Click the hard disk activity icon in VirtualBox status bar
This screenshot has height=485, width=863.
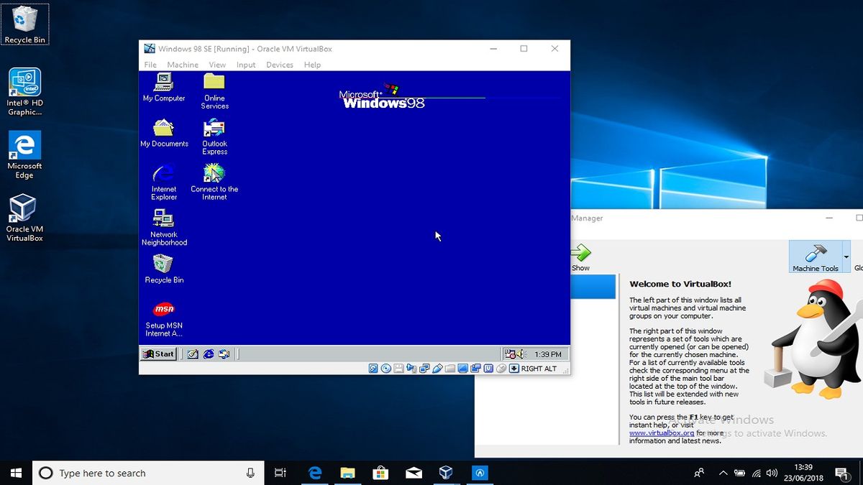(x=373, y=368)
